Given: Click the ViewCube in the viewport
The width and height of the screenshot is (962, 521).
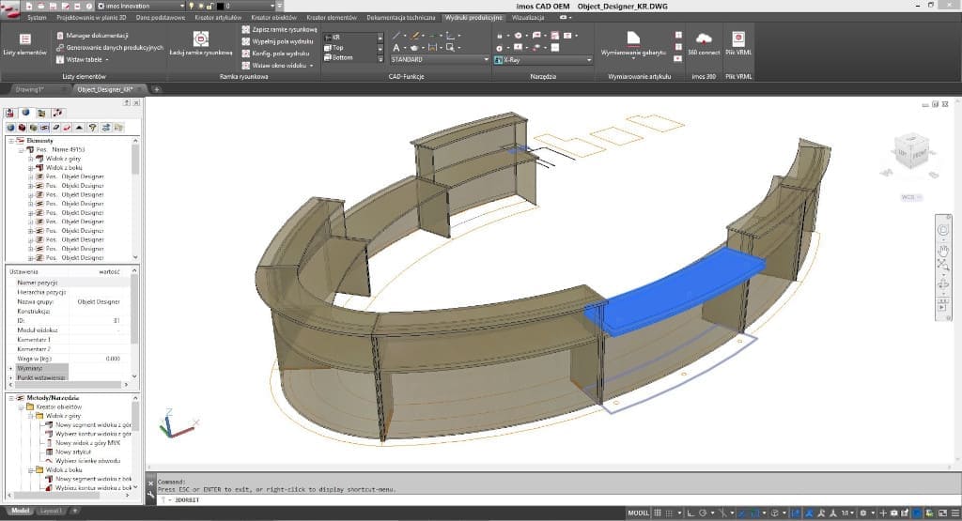Looking at the screenshot, I should pyautogui.click(x=910, y=149).
